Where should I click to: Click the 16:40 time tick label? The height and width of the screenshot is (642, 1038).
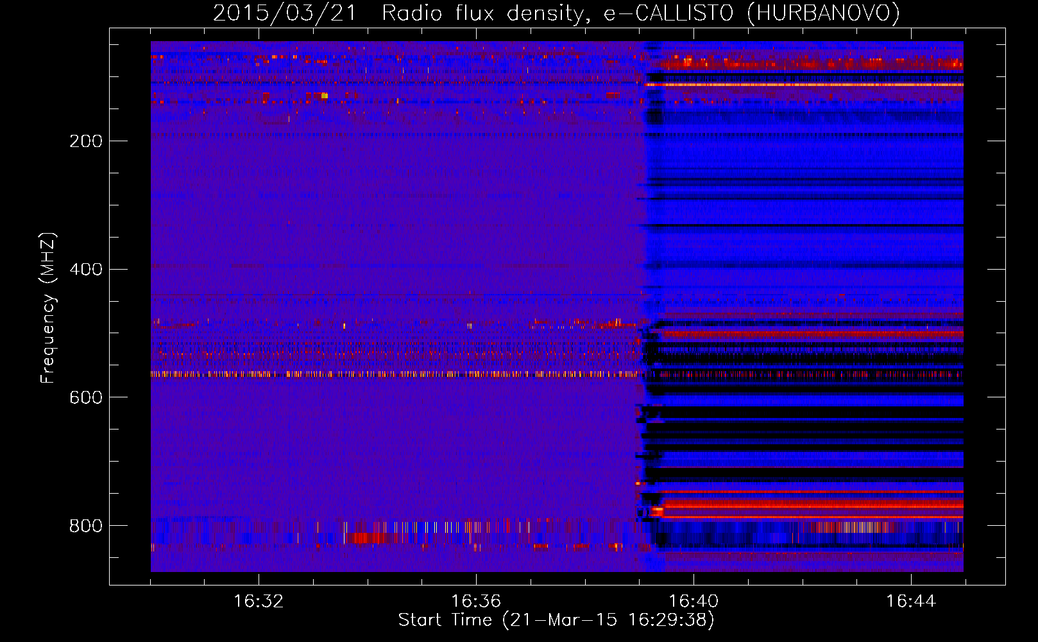pos(693,602)
